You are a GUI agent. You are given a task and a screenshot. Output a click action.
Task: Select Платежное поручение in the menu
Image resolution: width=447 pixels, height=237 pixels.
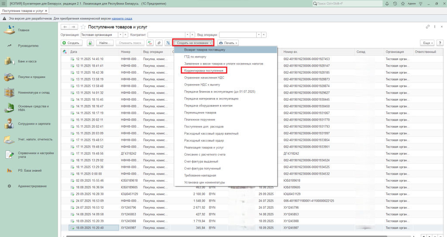199,119
